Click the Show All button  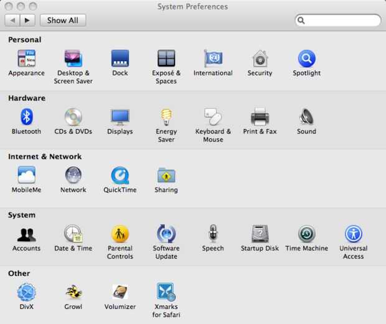pos(63,20)
